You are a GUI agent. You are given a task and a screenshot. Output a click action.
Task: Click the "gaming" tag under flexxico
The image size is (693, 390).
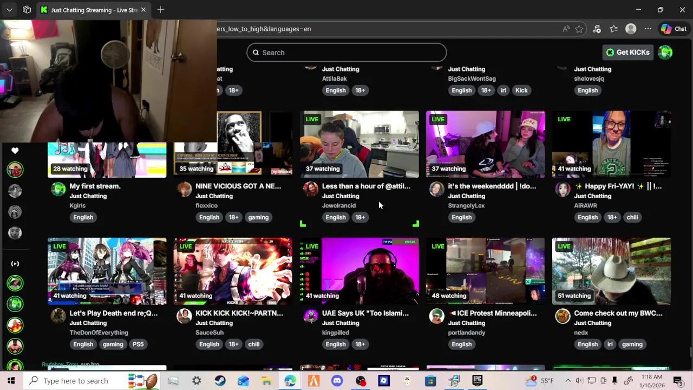coord(258,217)
